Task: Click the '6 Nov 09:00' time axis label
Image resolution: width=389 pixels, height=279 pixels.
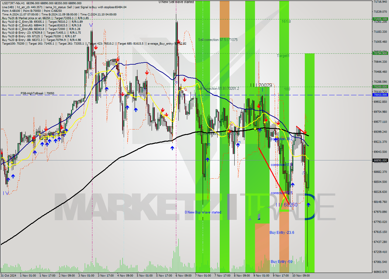Action: point(184,276)
